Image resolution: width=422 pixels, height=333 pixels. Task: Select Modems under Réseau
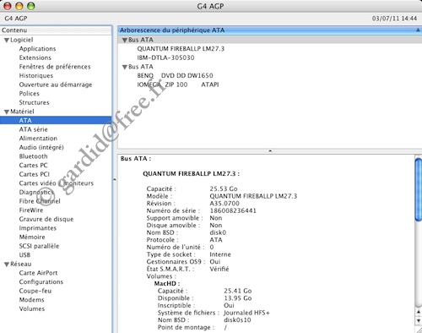tap(31, 300)
